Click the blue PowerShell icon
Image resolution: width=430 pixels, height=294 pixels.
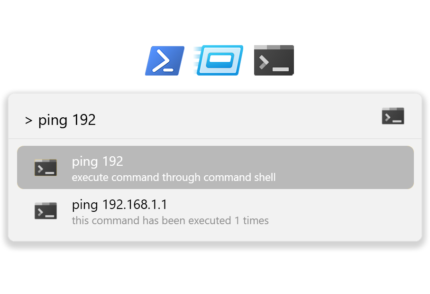(x=165, y=60)
